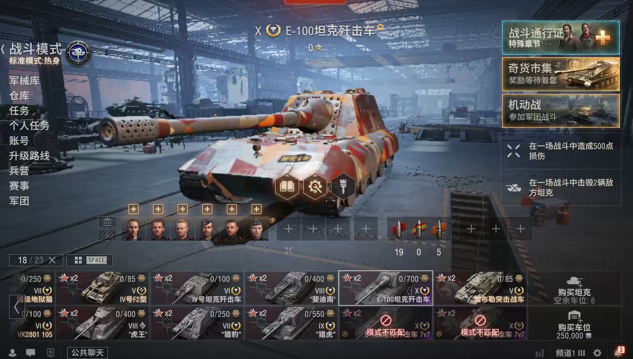
Task: Toggle the SPACE carousel mode button
Action: [96, 260]
